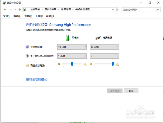Open 更改高级电源设置(C) link
Screen dimensions: 164x123
point(36,79)
